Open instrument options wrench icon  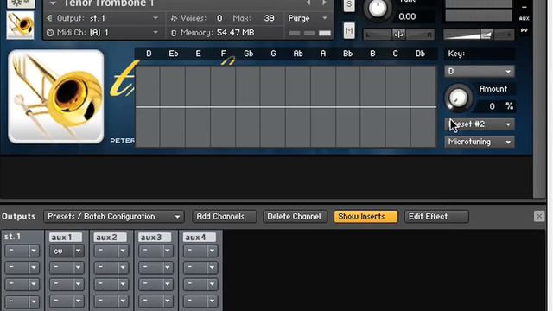(20, 3)
